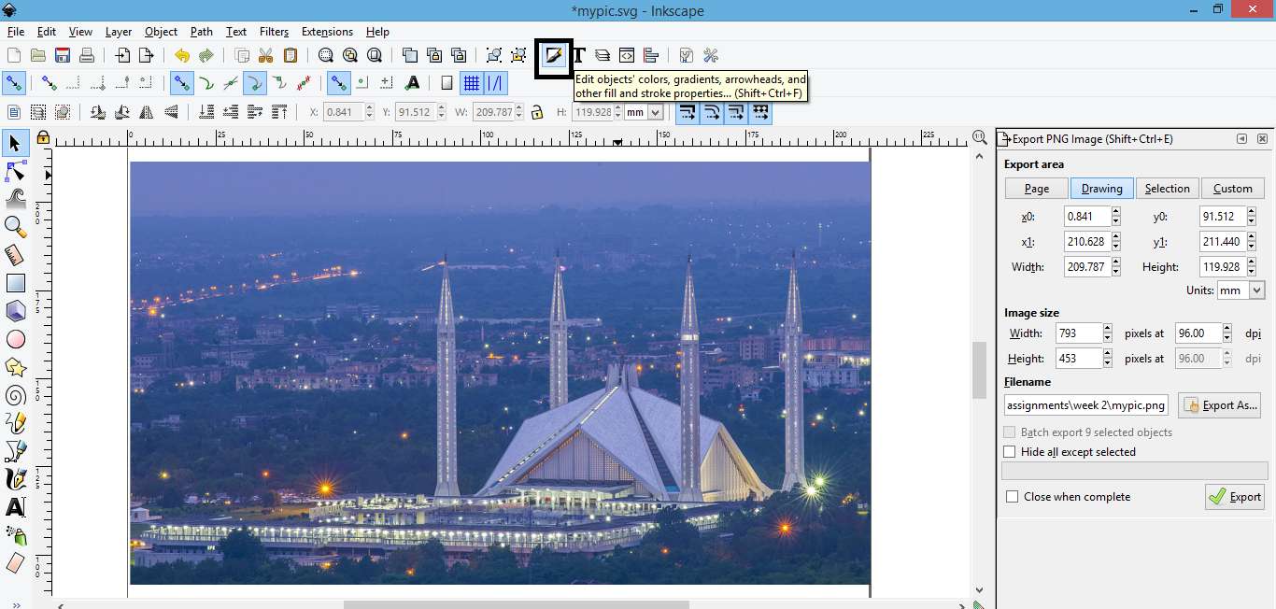Increase image Width pixels stepper
The image size is (1276, 609).
pos(1108,330)
